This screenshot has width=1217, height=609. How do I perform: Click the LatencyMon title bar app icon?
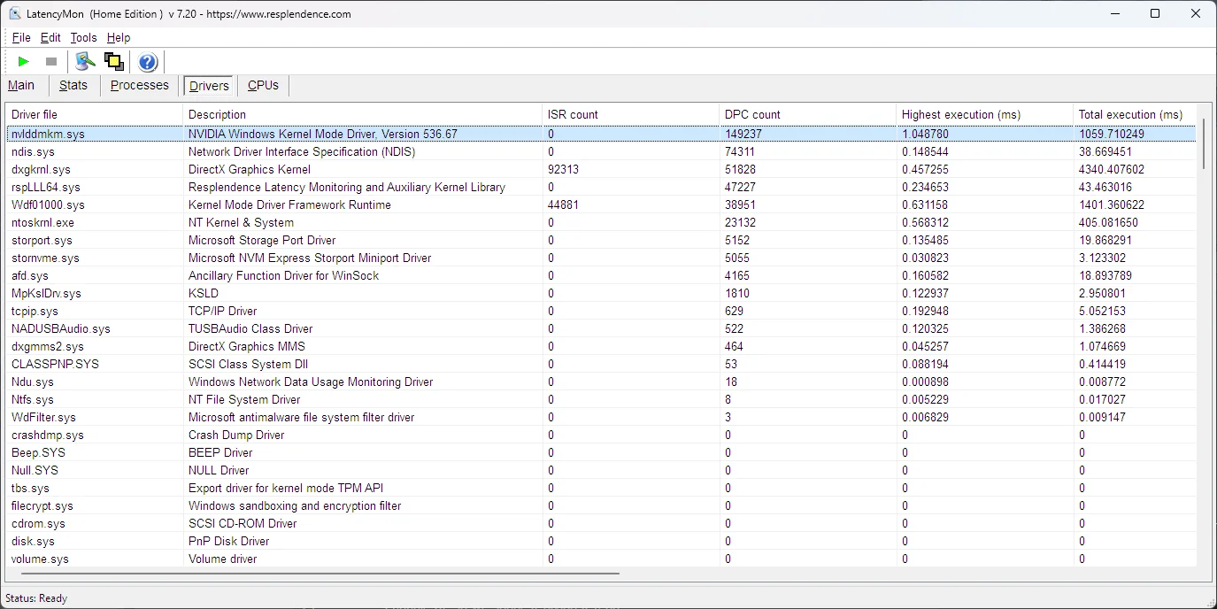coord(15,13)
